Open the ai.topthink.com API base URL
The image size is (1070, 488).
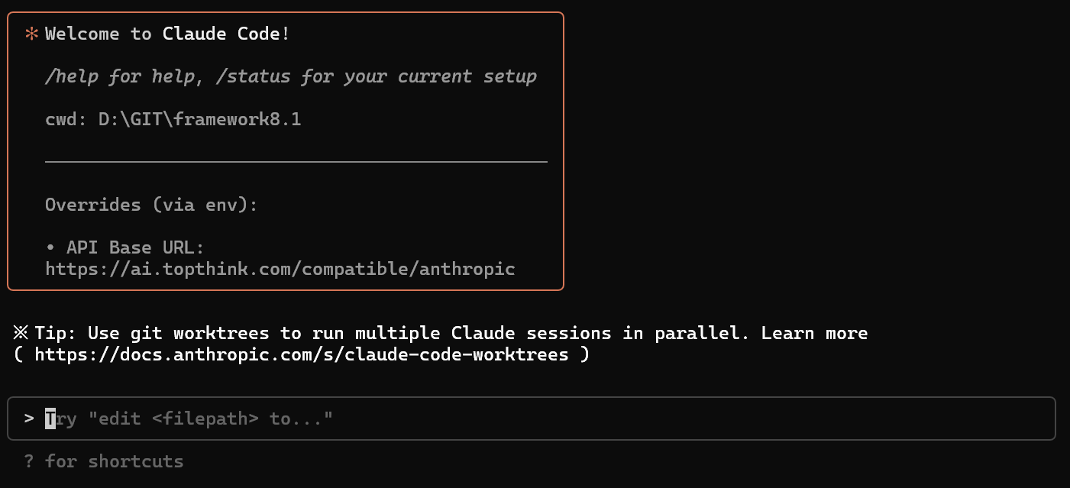[280, 269]
